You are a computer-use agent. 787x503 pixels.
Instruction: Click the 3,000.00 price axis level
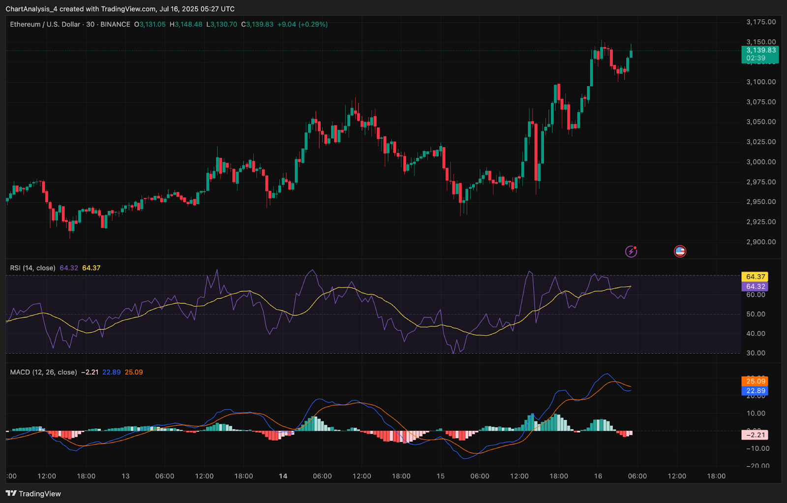click(x=761, y=162)
